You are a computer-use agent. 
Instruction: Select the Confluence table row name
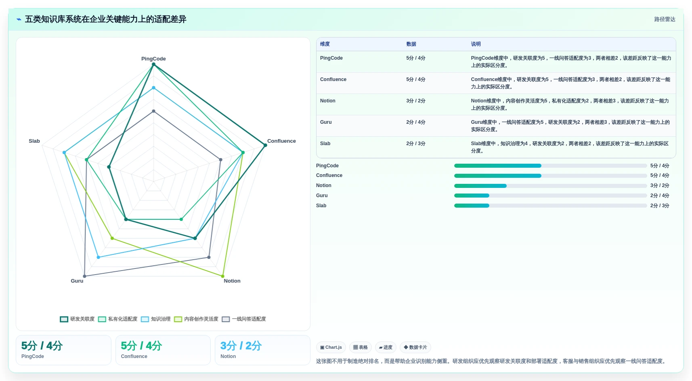pyautogui.click(x=333, y=79)
